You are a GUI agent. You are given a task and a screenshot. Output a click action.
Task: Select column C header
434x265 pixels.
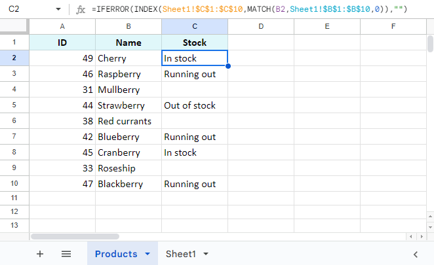195,27
